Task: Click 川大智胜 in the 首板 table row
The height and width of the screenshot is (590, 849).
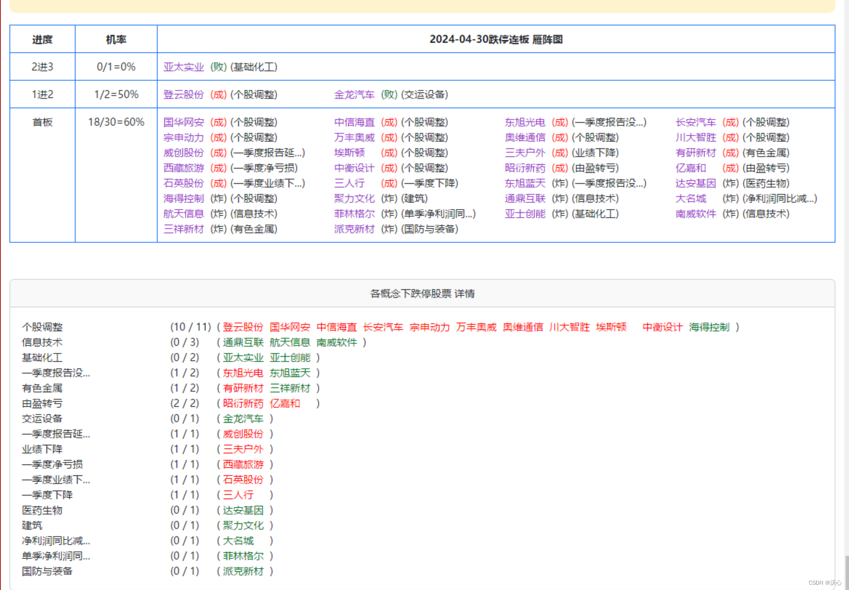Action: coord(696,138)
